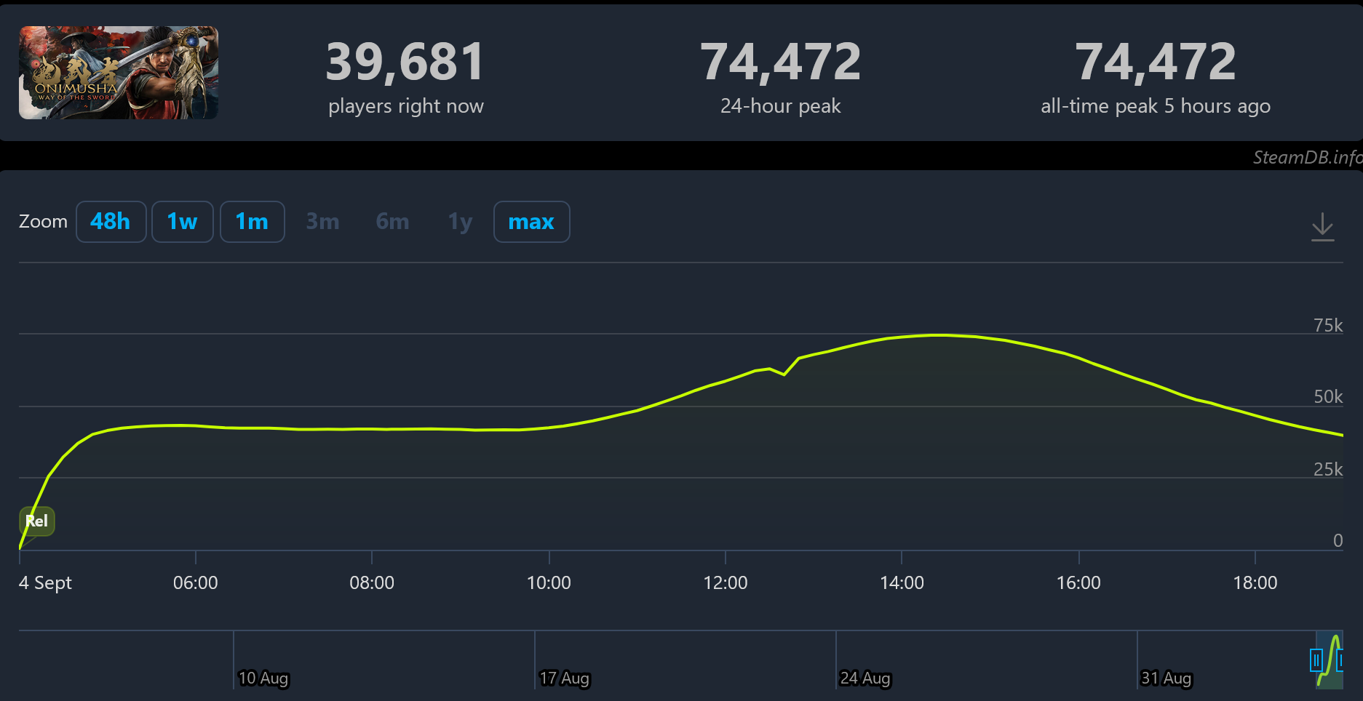Image resolution: width=1363 pixels, height=701 pixels.
Task: Select the disabled 3m zoom option
Action: coord(322,222)
